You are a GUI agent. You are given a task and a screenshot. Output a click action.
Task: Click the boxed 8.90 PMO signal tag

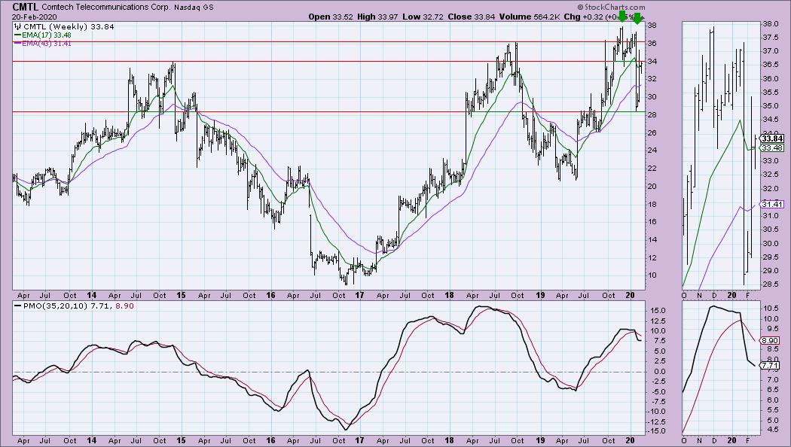coord(770,341)
